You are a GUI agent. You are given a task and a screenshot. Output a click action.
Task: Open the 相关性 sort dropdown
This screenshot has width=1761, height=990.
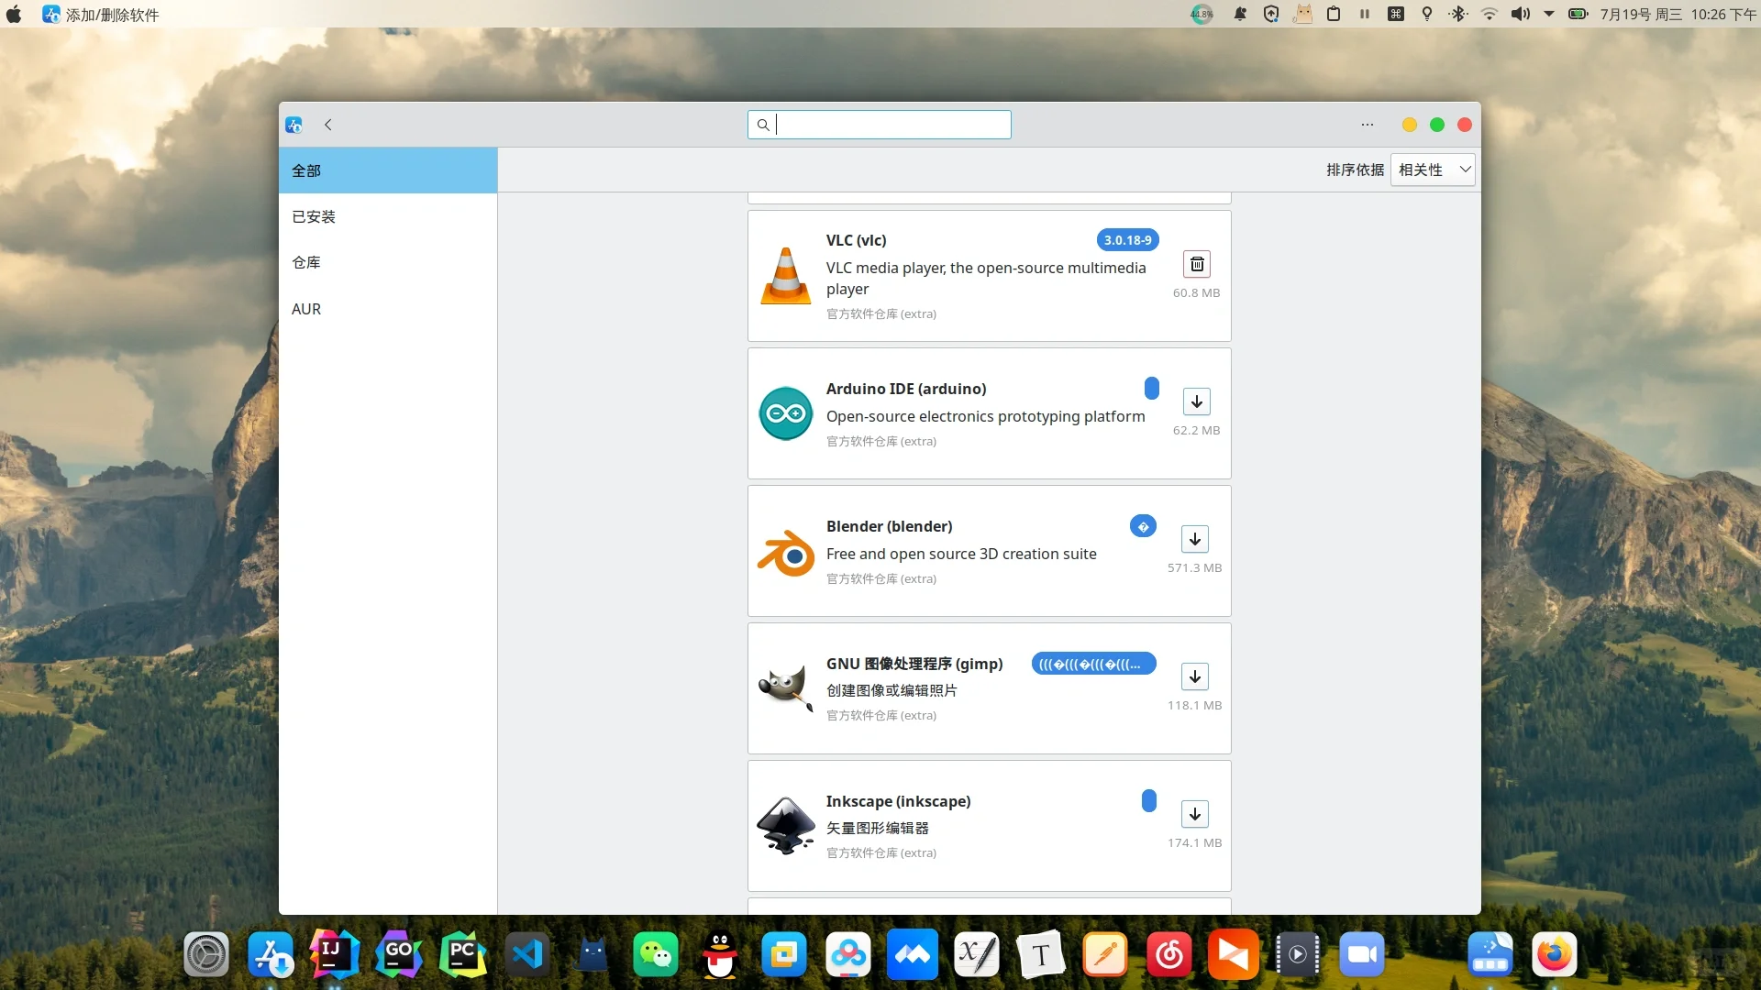pyautogui.click(x=1434, y=170)
